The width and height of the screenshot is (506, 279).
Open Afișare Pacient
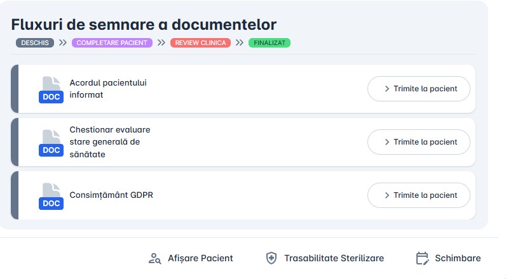click(x=200, y=258)
